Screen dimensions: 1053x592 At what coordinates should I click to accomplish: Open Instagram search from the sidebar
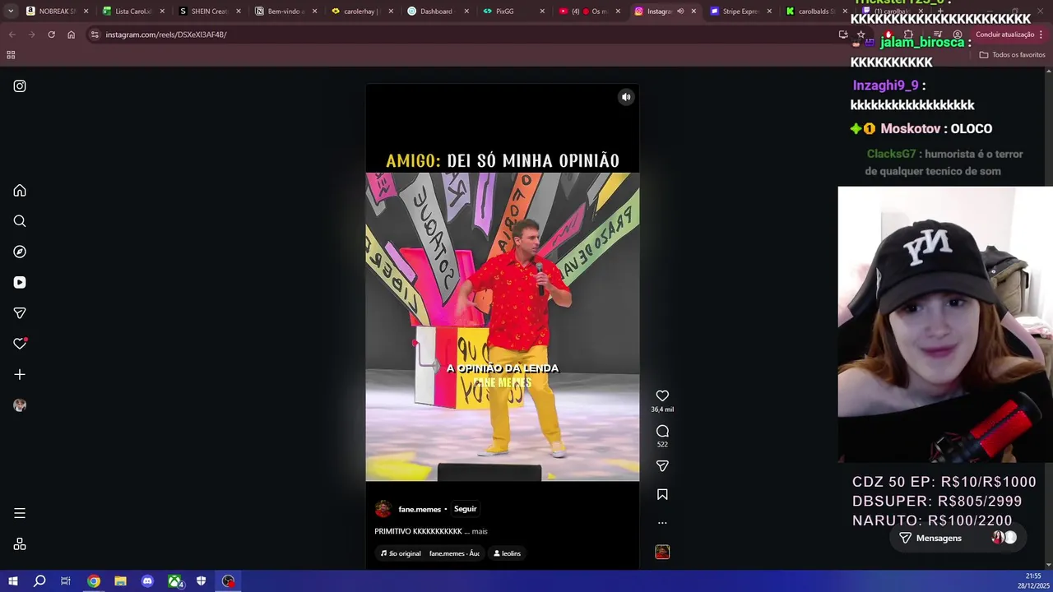click(20, 221)
